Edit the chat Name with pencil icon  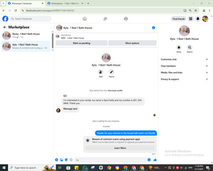pos(112,72)
